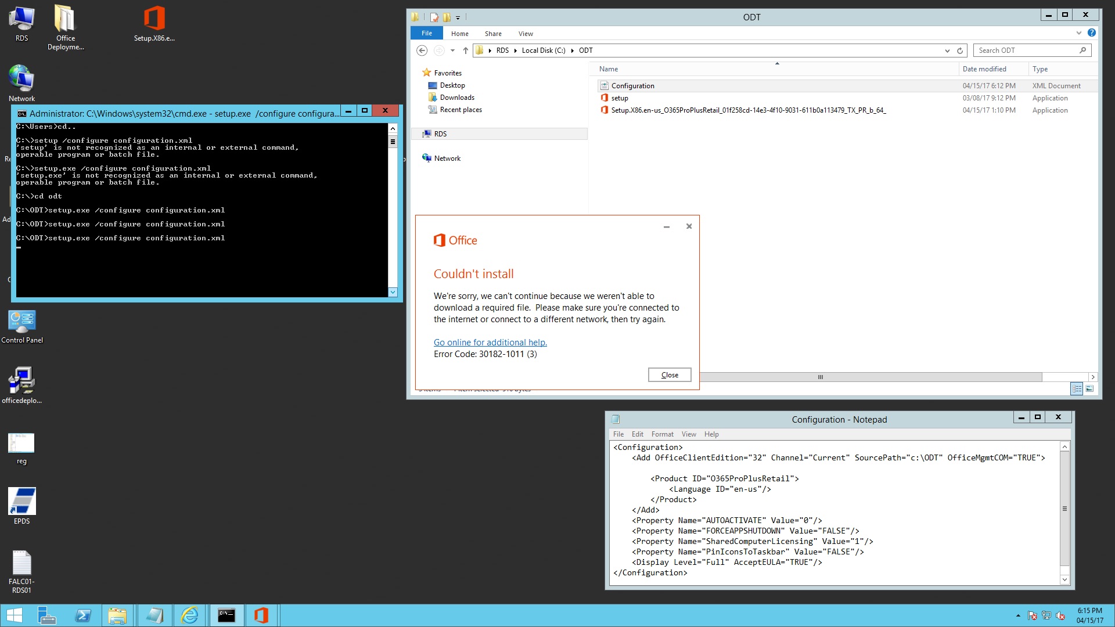This screenshot has width=1115, height=627.
Task: Open the Share ribbon tab
Action: [x=493, y=34]
